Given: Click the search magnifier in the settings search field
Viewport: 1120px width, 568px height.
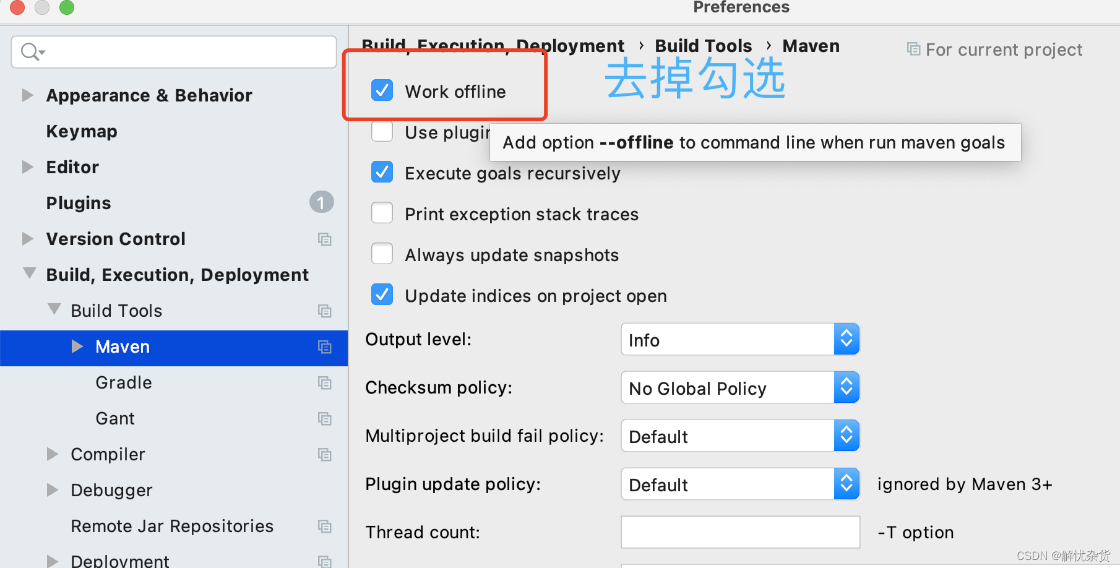Looking at the screenshot, I should coord(29,52).
